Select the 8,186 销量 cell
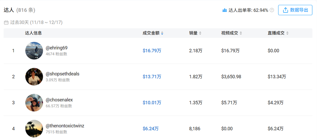 pyautogui.click(x=195, y=129)
